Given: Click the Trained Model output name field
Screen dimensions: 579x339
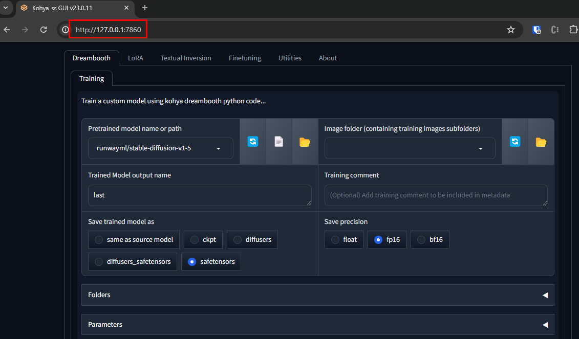Looking at the screenshot, I should click(x=200, y=195).
